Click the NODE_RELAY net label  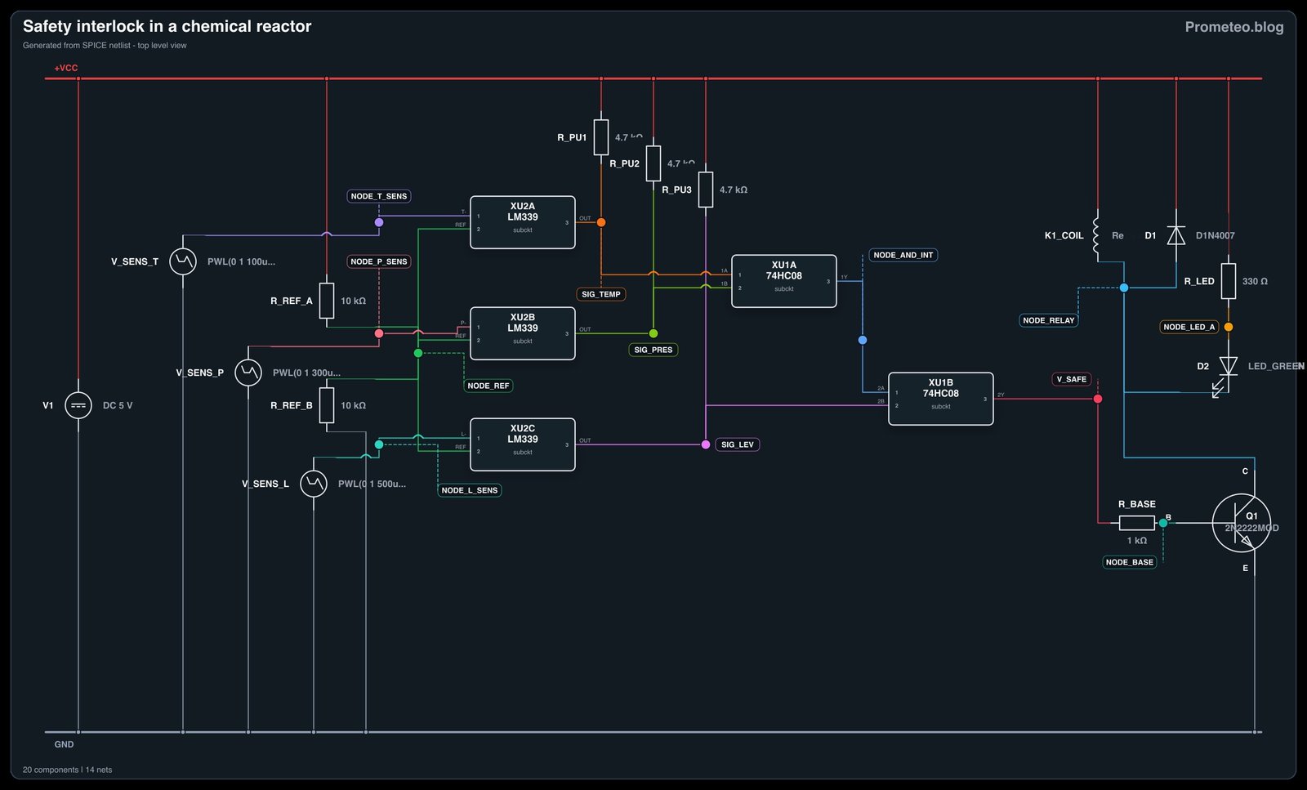click(x=1049, y=320)
